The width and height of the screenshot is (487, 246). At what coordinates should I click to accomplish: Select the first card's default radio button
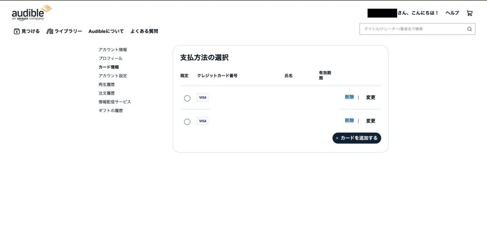(187, 98)
